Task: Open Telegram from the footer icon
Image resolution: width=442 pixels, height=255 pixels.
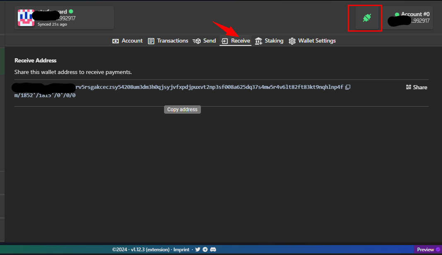Action: click(x=205, y=249)
